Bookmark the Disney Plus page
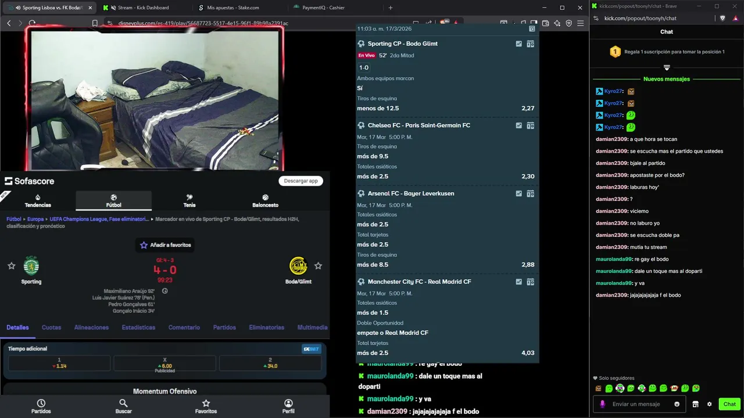 95,23
